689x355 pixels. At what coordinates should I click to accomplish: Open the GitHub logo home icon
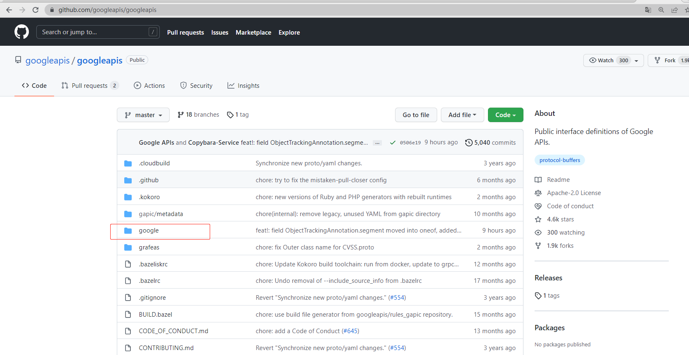22,32
